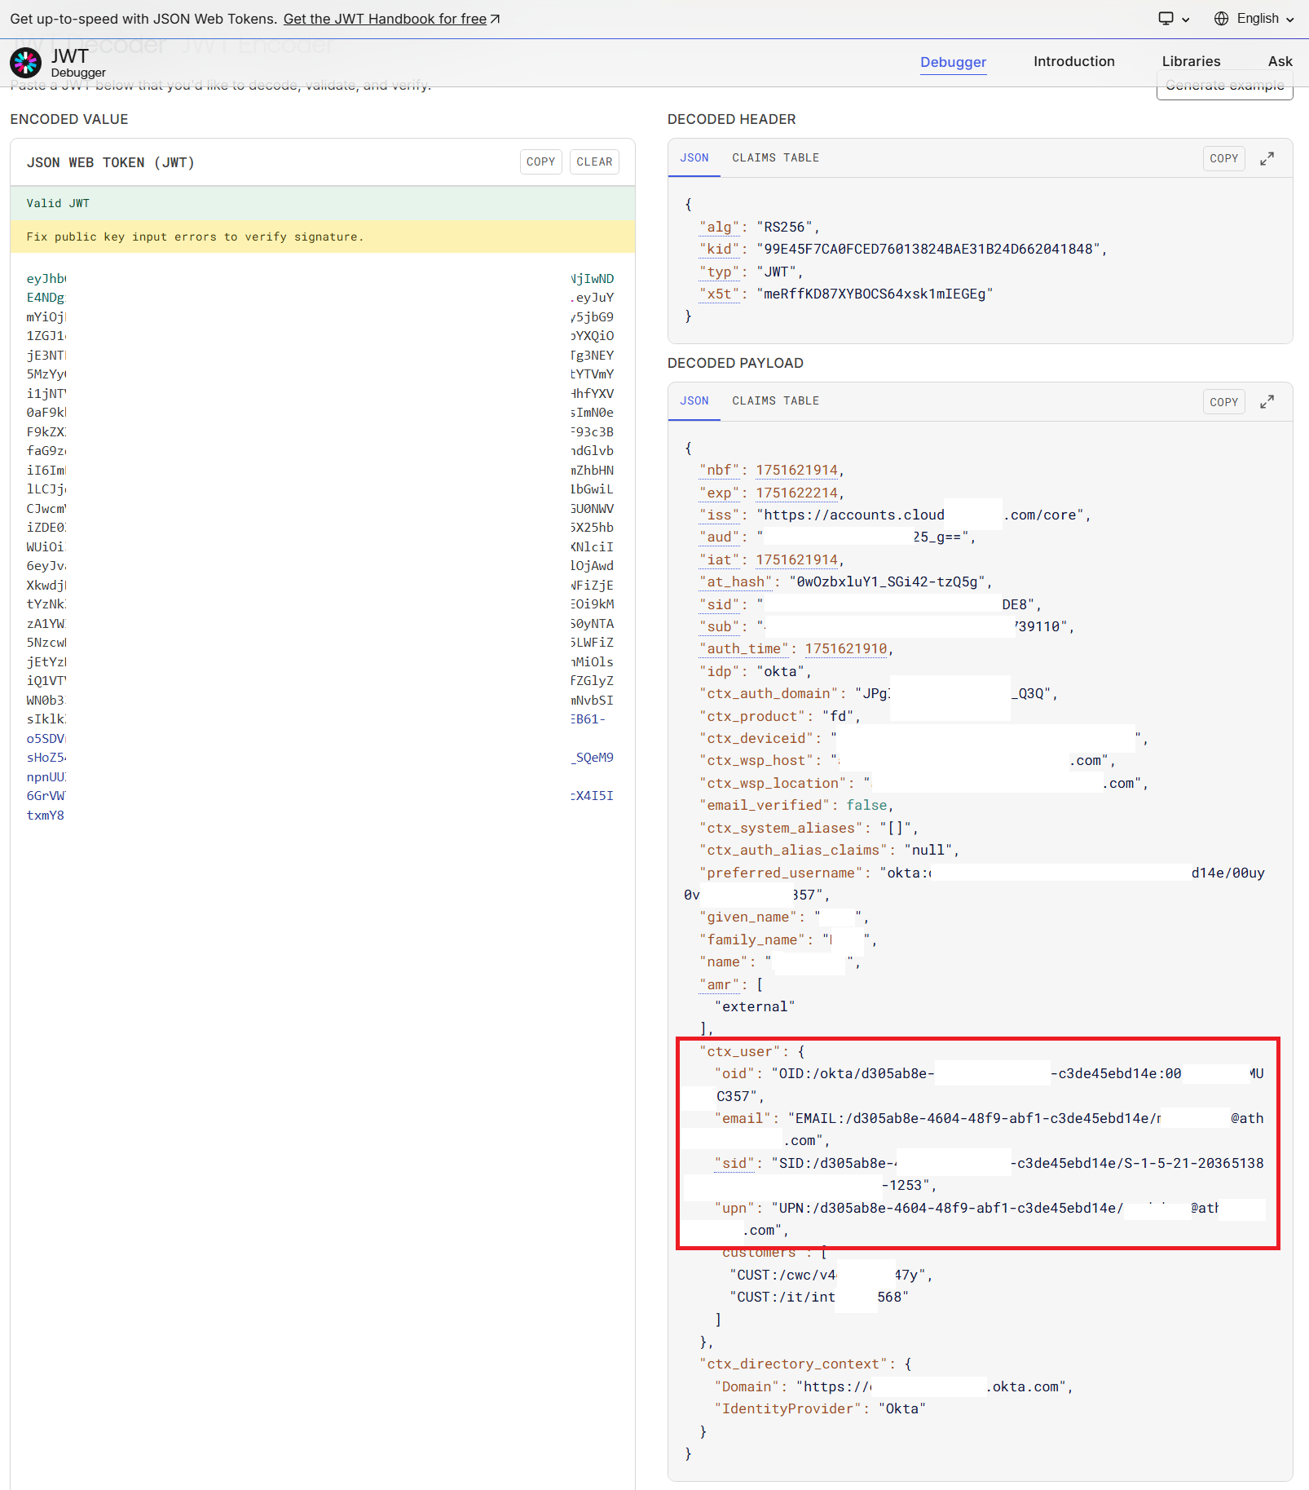Copy the decoded payload JSON
Viewport: 1309px width, 1490px height.
[1223, 401]
